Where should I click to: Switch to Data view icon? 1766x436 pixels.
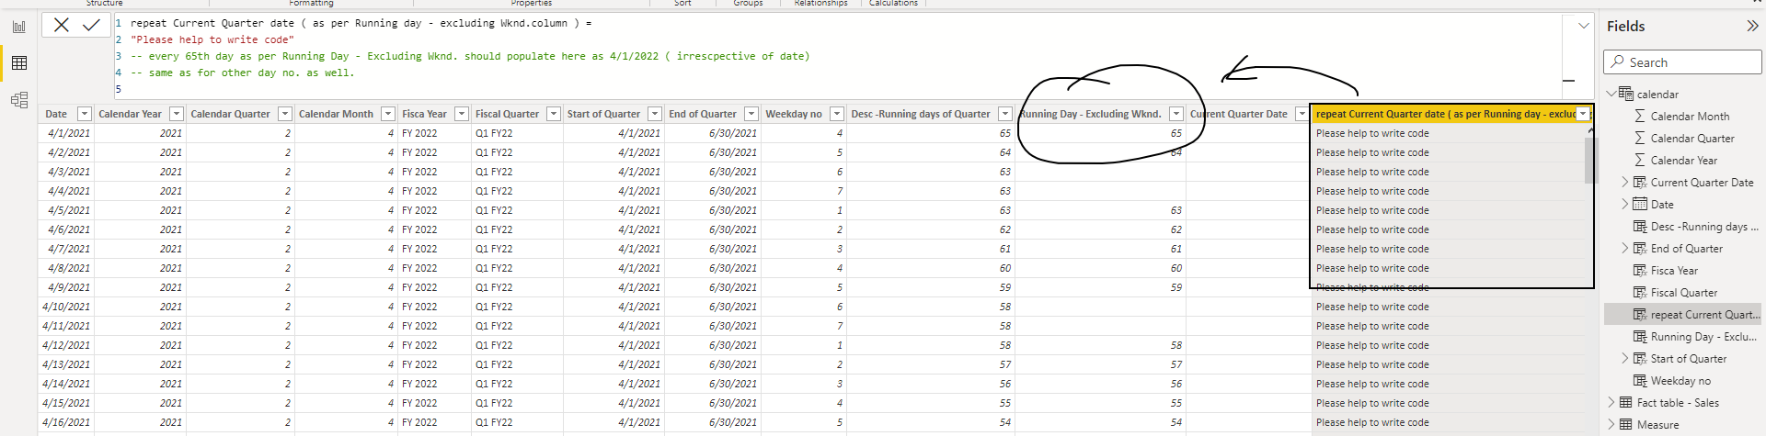pyautogui.click(x=19, y=62)
